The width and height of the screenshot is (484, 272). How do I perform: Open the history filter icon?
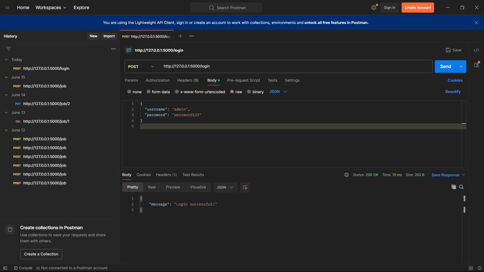coord(8,49)
